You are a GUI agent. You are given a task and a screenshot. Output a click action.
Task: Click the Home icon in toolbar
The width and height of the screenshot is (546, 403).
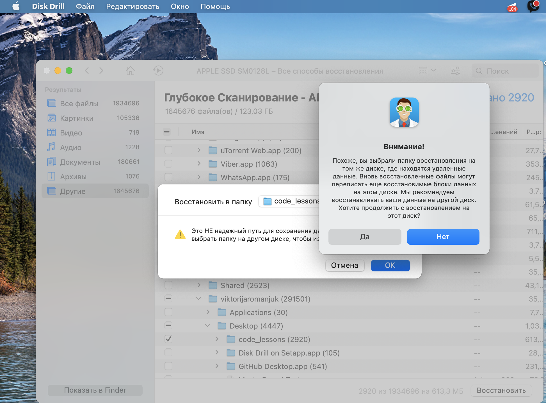click(x=130, y=71)
